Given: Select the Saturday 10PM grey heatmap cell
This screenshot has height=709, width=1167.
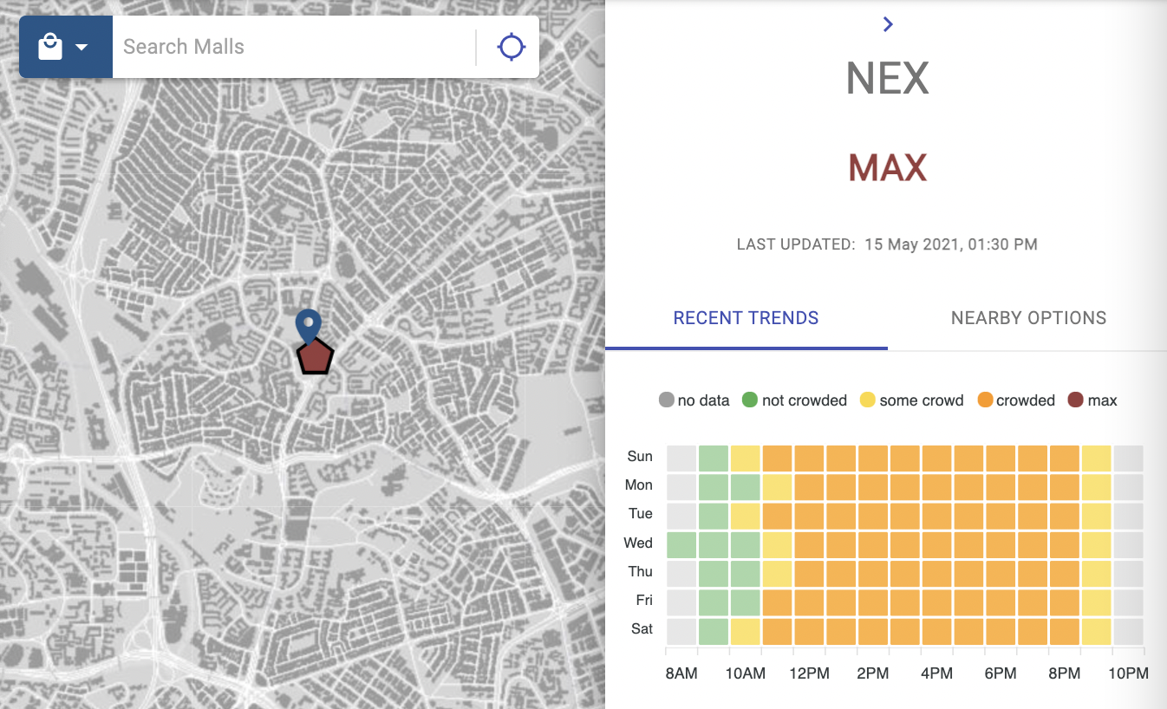Looking at the screenshot, I should click(1129, 630).
